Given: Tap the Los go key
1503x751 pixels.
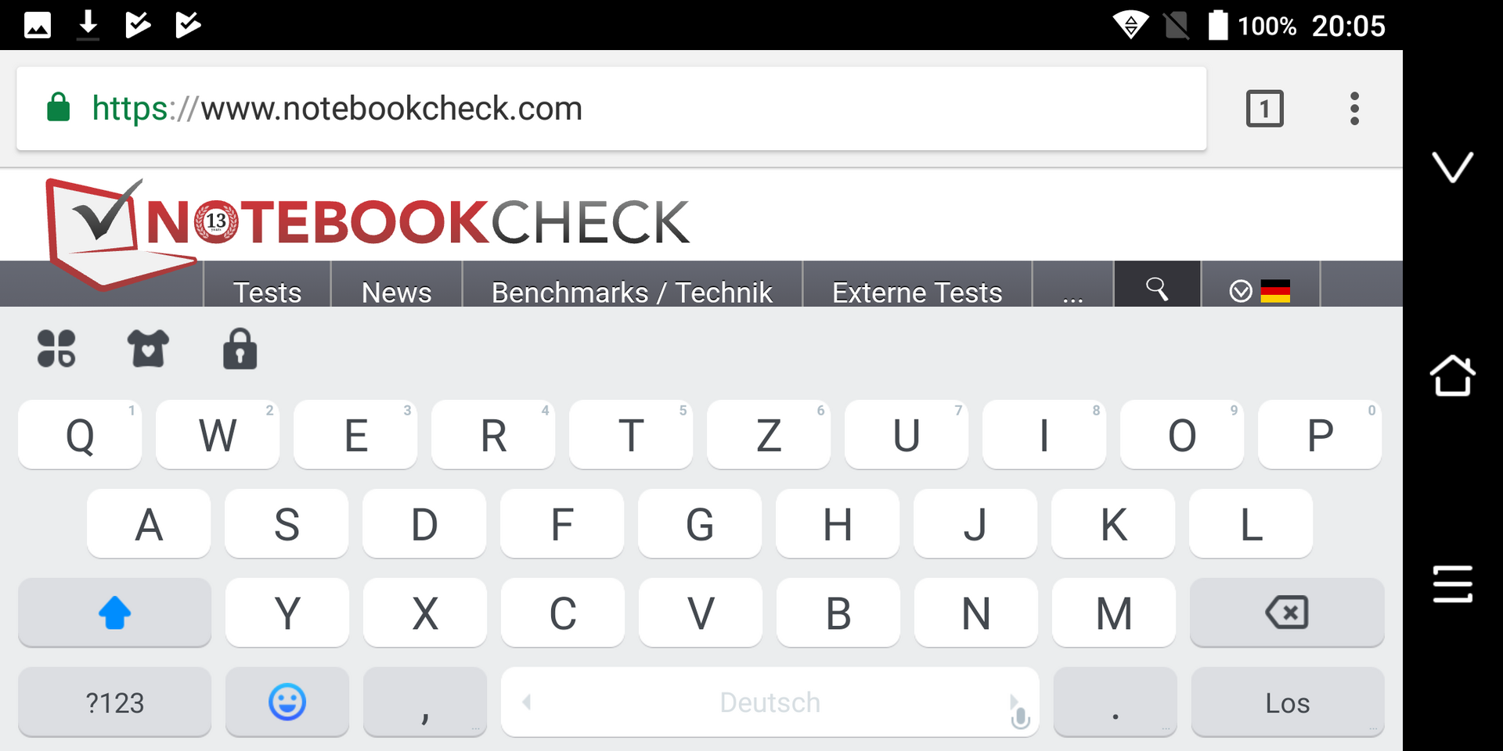Looking at the screenshot, I should coord(1287,702).
